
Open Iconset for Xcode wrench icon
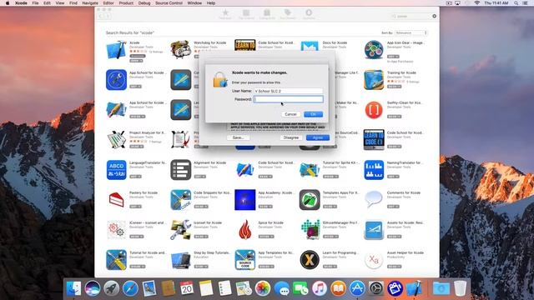pyautogui.click(x=180, y=230)
